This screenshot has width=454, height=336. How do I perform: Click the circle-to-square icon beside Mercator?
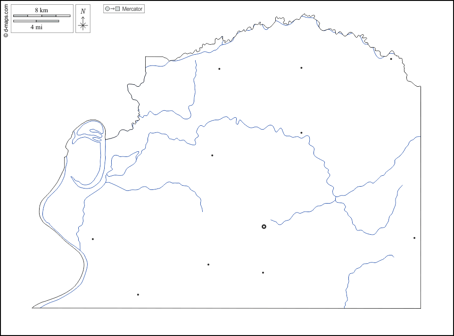[112, 9]
